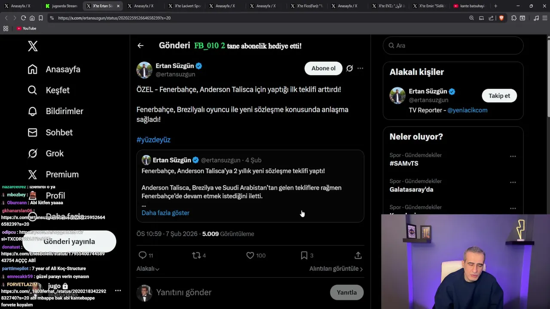Reload the page with the refresh icon
The width and height of the screenshot is (550, 309).
tap(23, 18)
